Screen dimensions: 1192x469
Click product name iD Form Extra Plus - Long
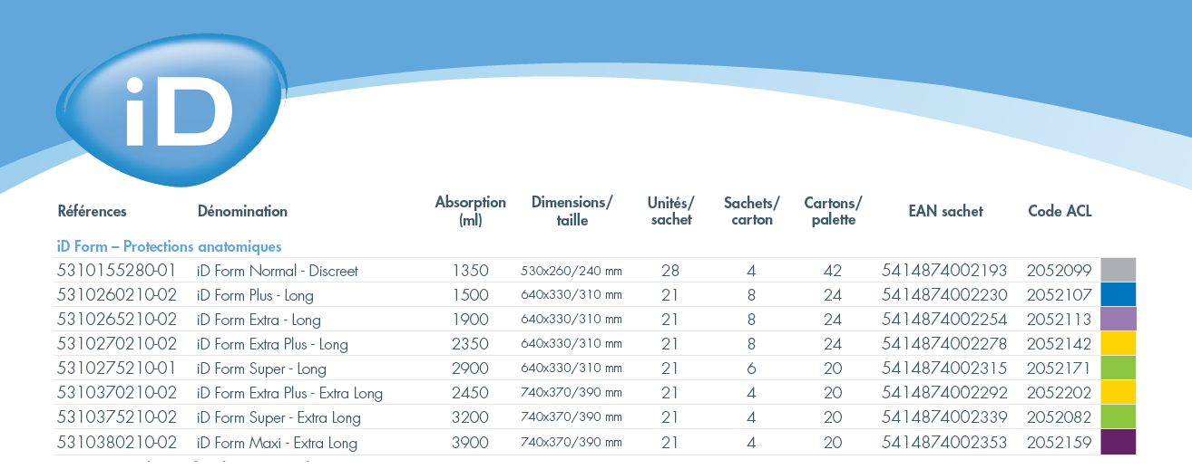point(272,344)
